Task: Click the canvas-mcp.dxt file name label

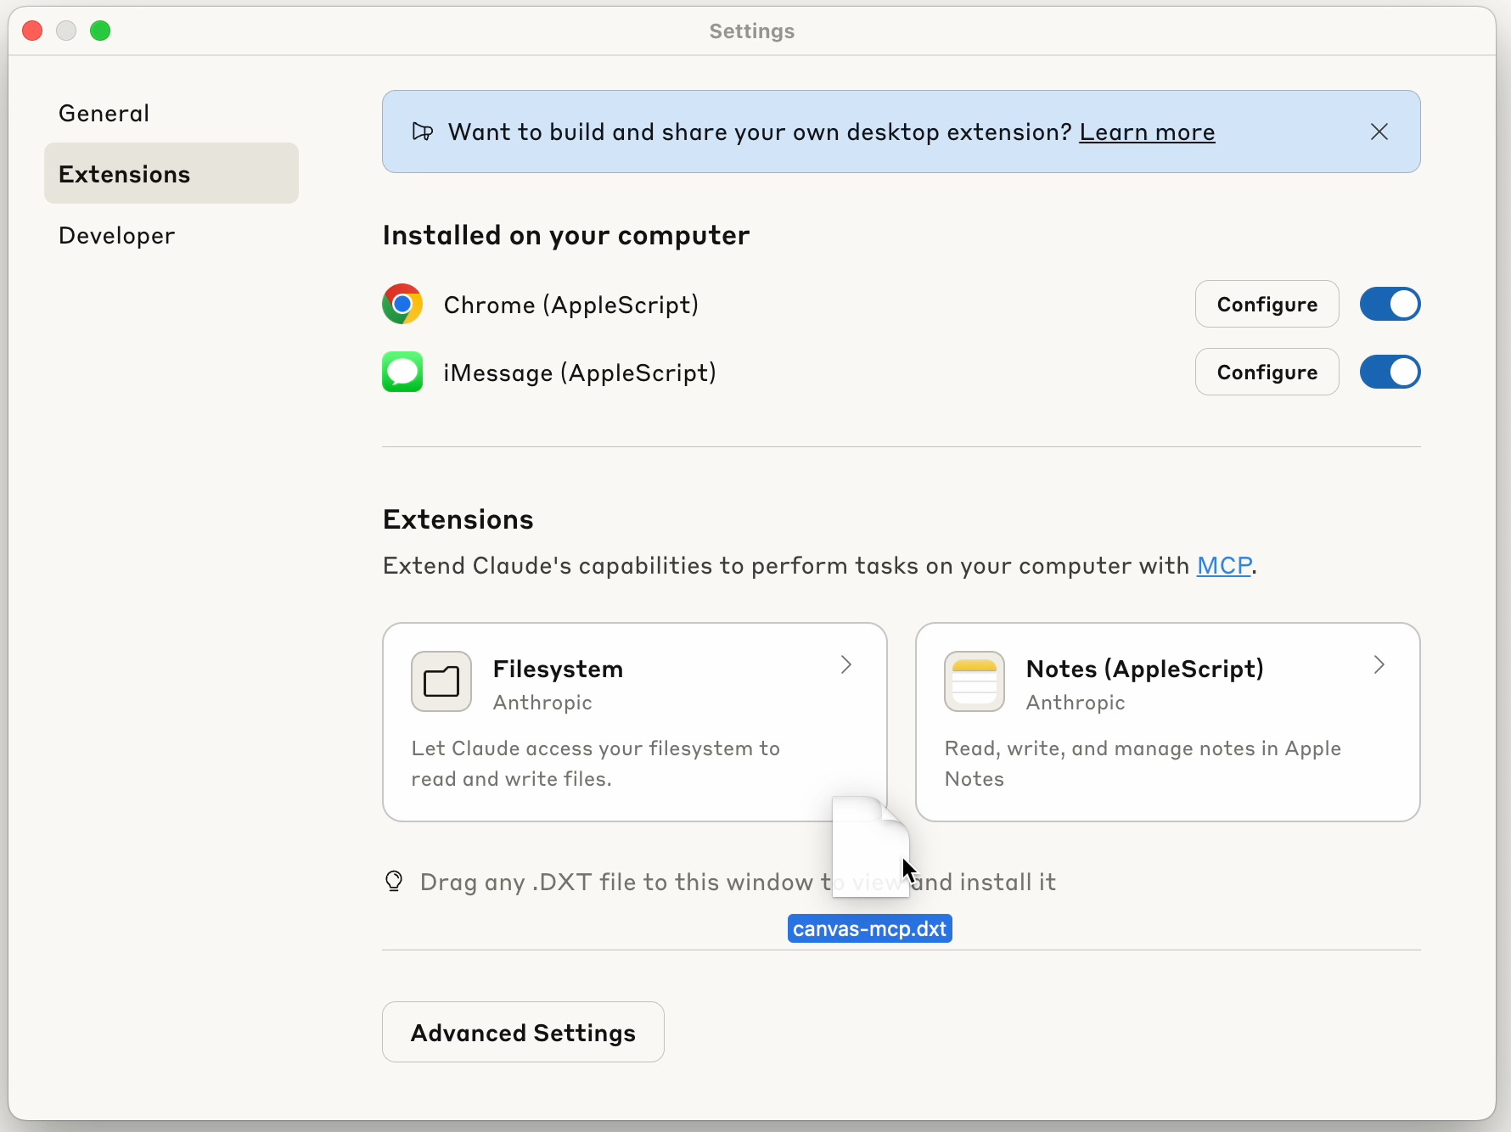Action: [x=870, y=928]
